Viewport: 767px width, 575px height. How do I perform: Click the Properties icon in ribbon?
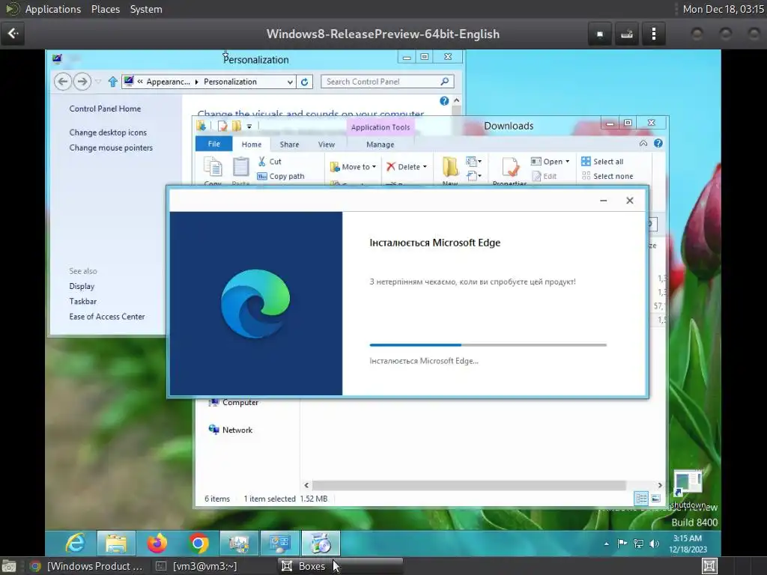(510, 167)
